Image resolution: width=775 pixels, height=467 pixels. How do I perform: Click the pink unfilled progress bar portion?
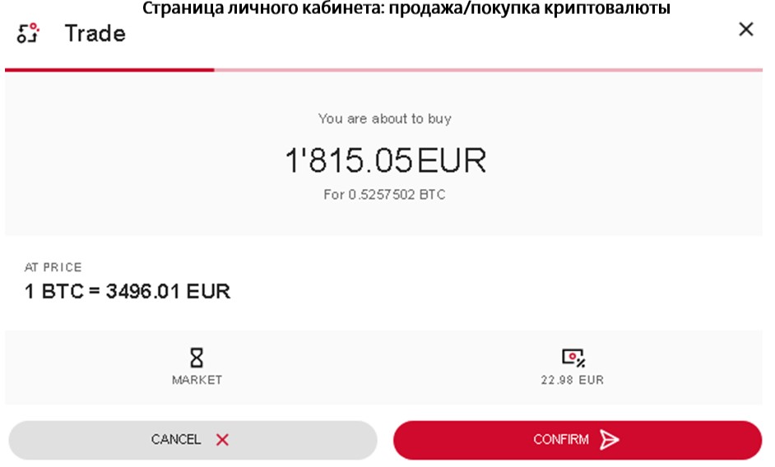(489, 70)
